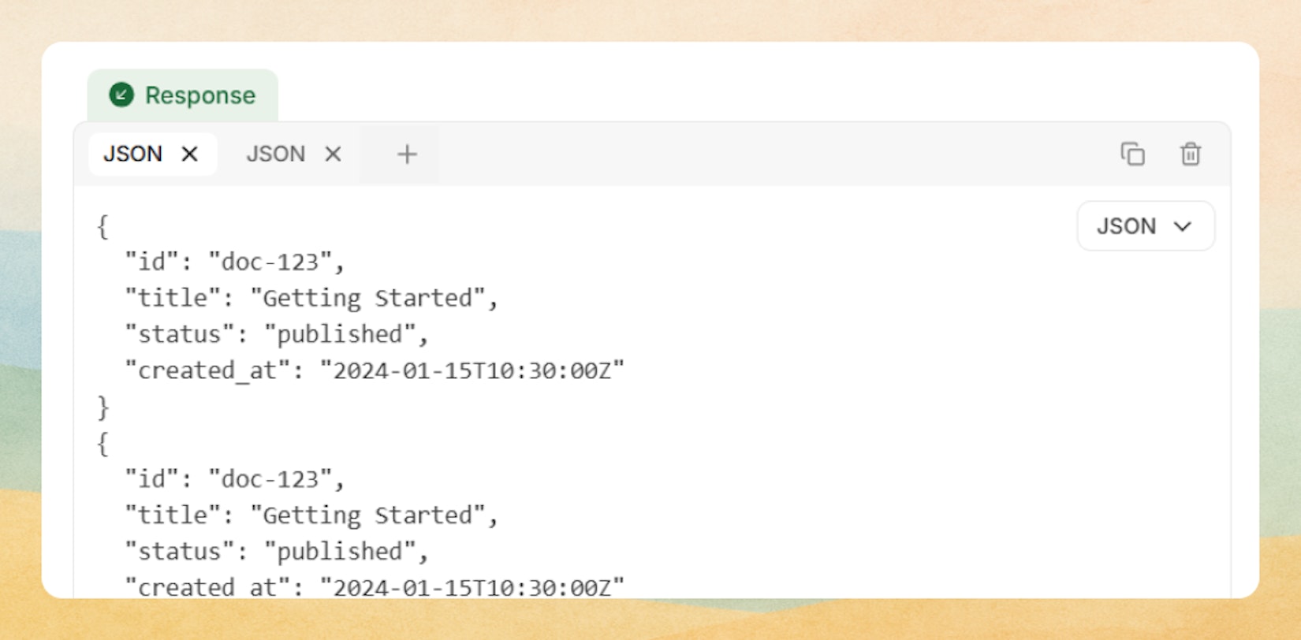Click the first object's "created_at" line
This screenshot has width=1301, height=640.
pyautogui.click(x=374, y=370)
